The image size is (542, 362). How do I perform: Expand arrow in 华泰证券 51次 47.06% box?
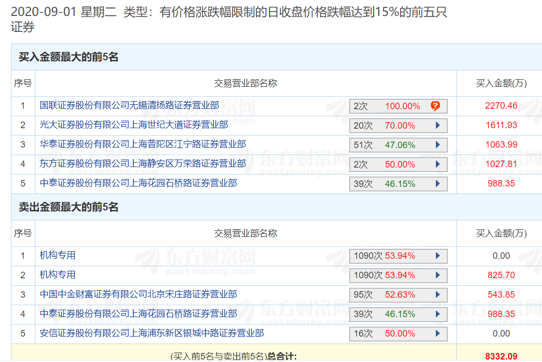[x=437, y=145]
